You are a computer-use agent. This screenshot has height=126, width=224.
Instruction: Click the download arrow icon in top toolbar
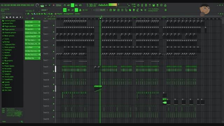[165, 5]
